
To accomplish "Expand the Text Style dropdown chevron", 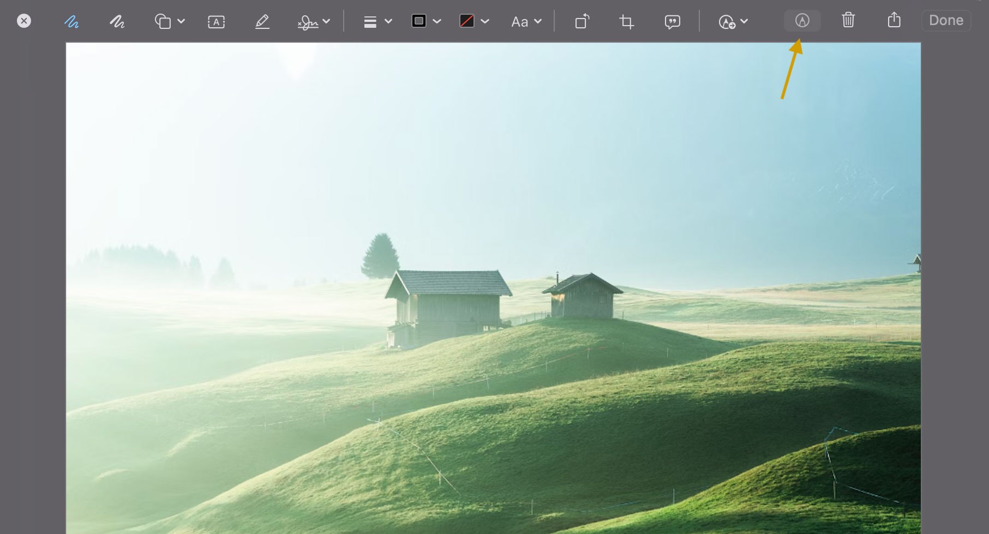I will click(538, 21).
